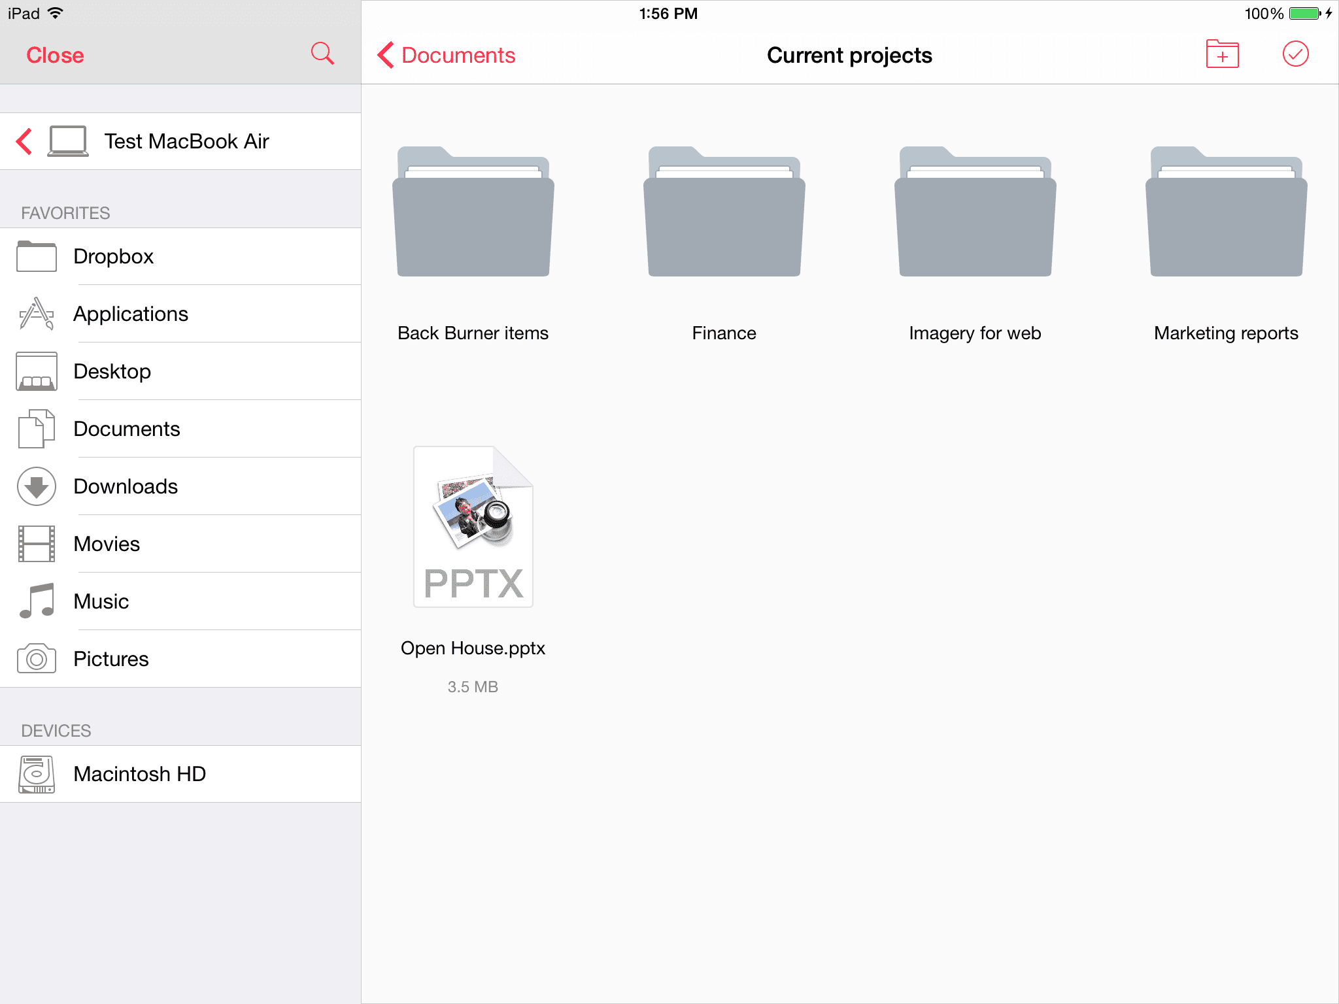Tap the Movies filmstrip icon
1339x1004 pixels.
pos(37,544)
